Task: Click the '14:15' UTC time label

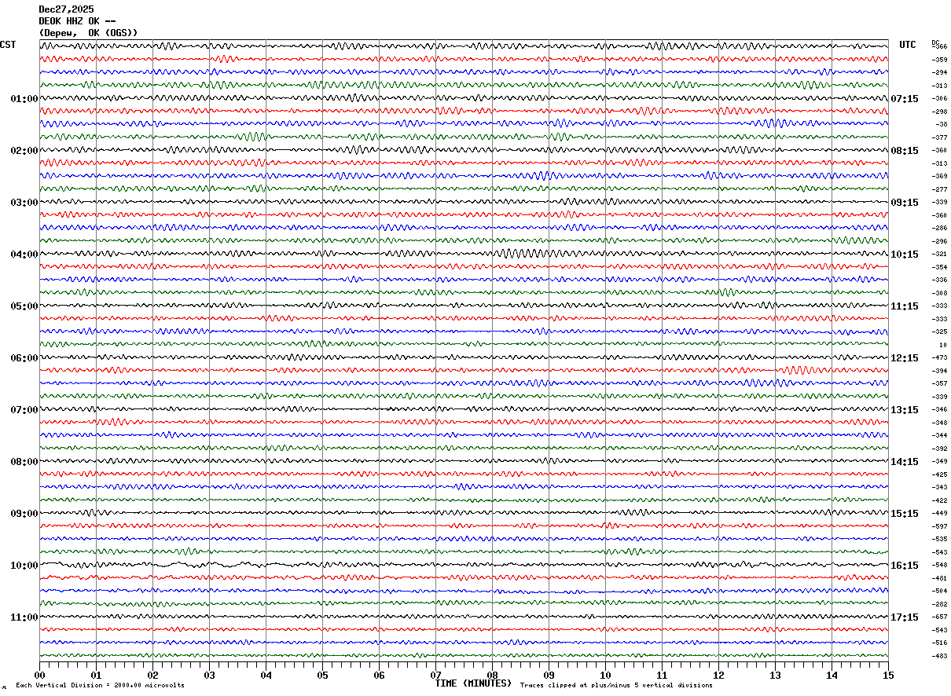Action: [x=905, y=462]
